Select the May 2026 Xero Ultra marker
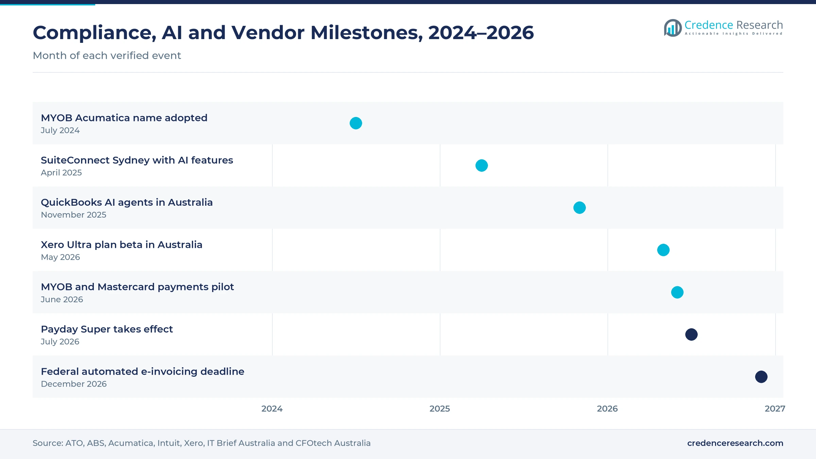The image size is (816, 459). point(663,250)
